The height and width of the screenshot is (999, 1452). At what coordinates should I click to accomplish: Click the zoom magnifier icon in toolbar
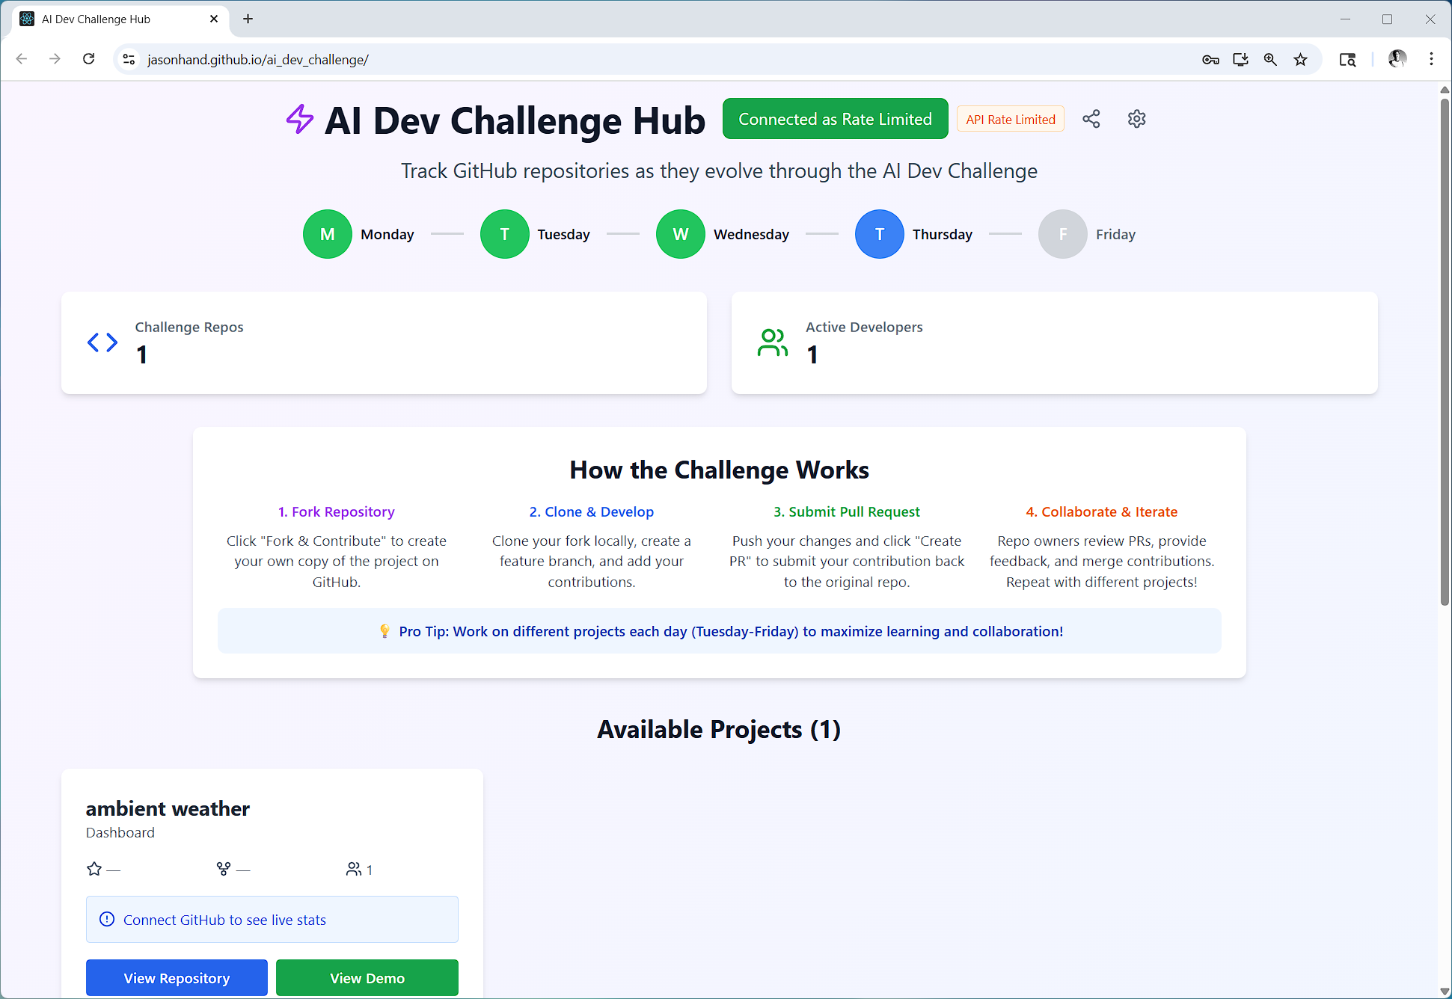pos(1270,60)
